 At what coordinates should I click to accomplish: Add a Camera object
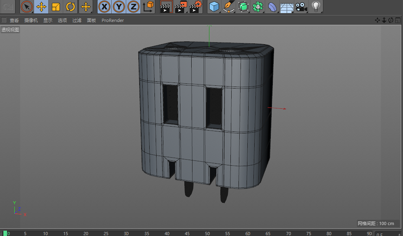tap(301, 6)
